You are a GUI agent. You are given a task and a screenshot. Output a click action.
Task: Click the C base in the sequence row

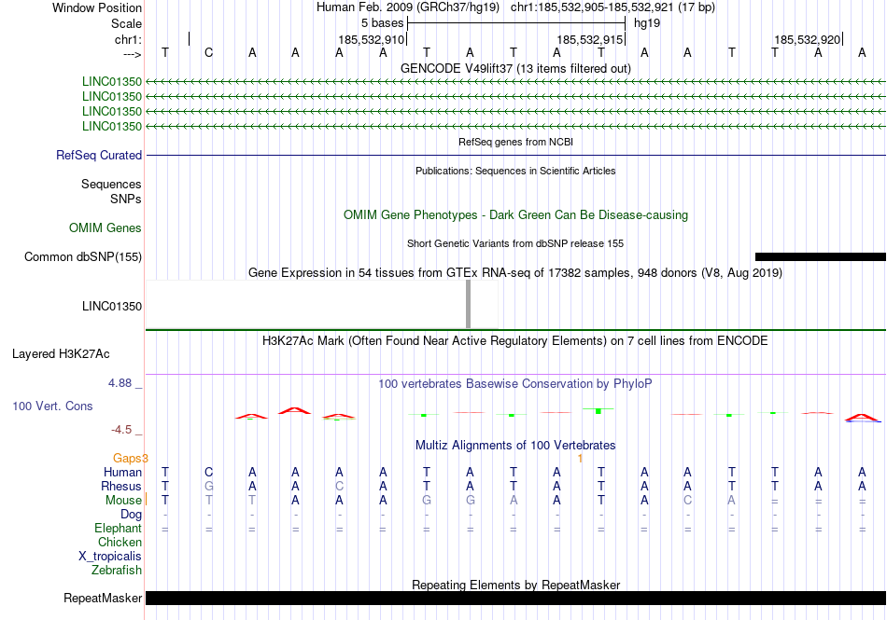tap(209, 53)
